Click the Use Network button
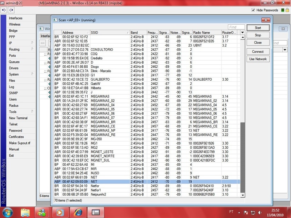Screen dimensions: 291x218 258,59
